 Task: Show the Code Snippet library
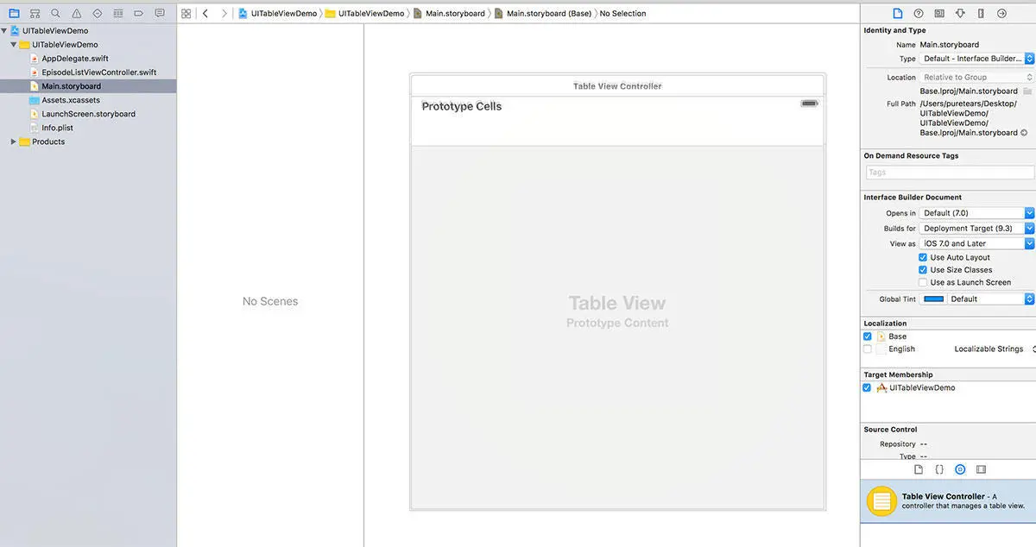click(x=939, y=469)
